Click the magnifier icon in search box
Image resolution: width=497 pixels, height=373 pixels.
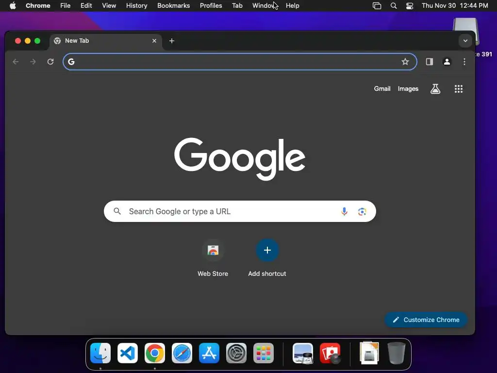click(x=117, y=211)
